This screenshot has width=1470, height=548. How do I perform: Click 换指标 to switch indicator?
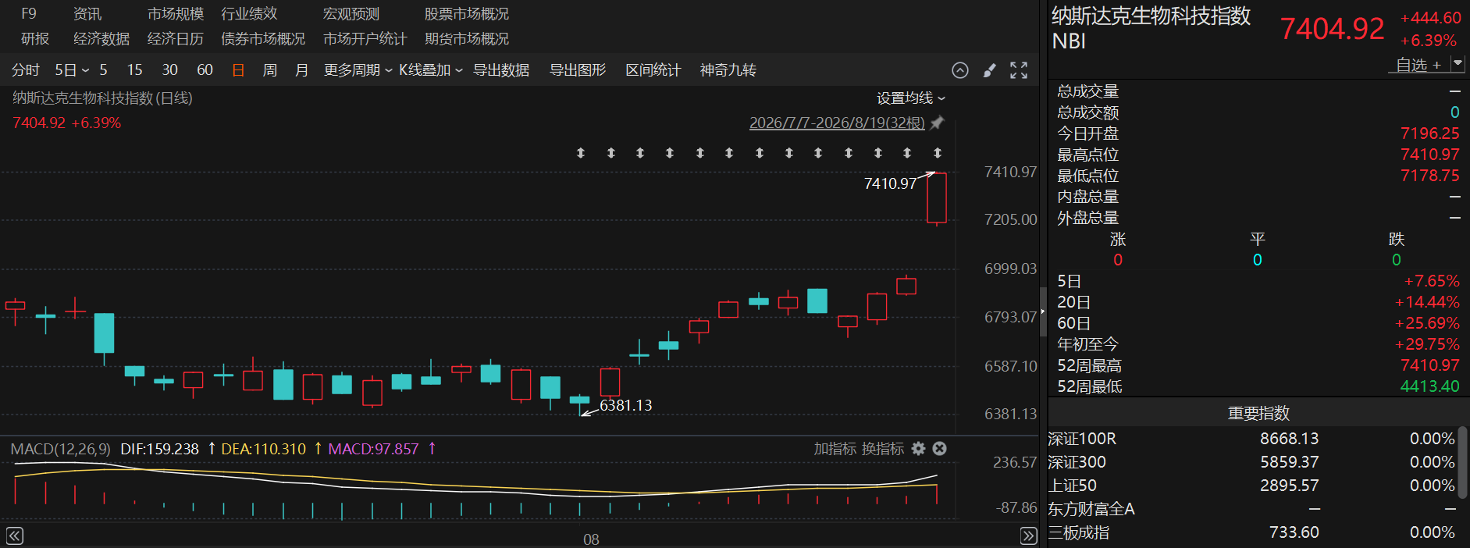coord(882,449)
